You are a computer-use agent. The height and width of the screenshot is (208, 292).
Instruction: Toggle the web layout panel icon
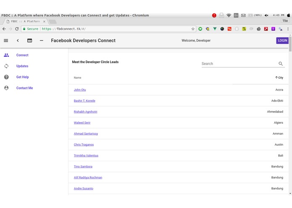29,40
